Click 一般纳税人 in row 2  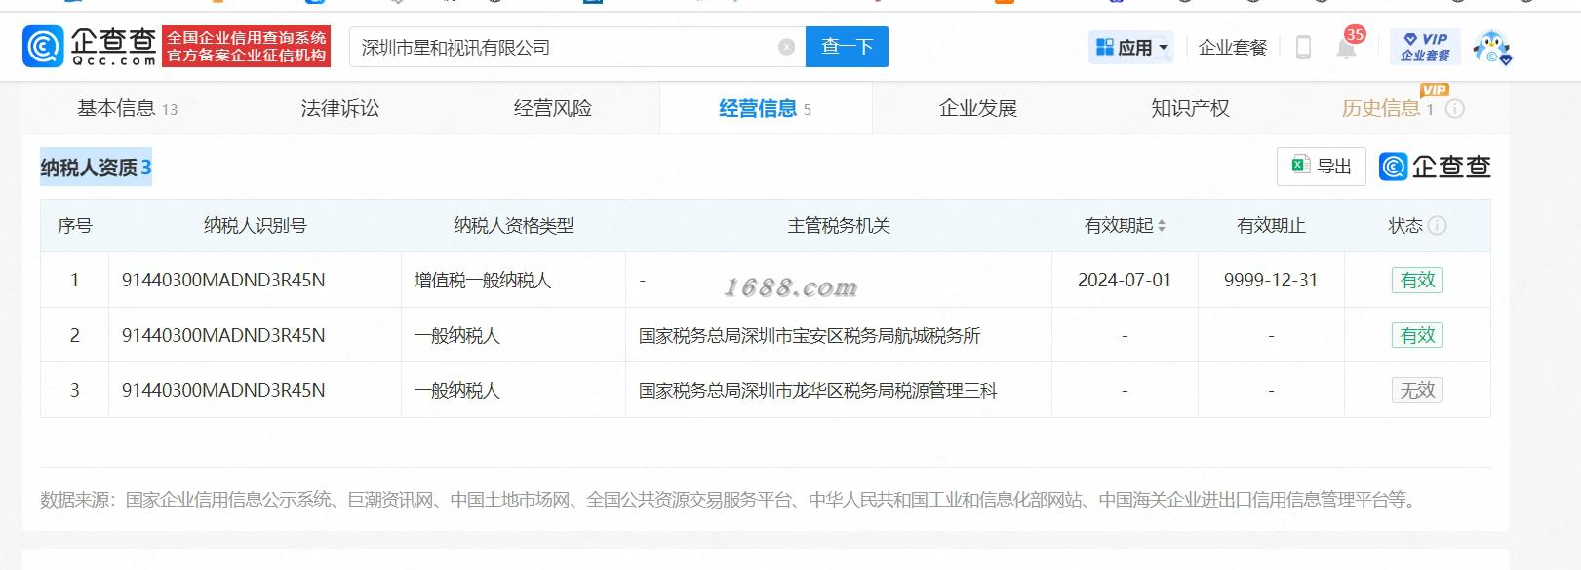[456, 335]
